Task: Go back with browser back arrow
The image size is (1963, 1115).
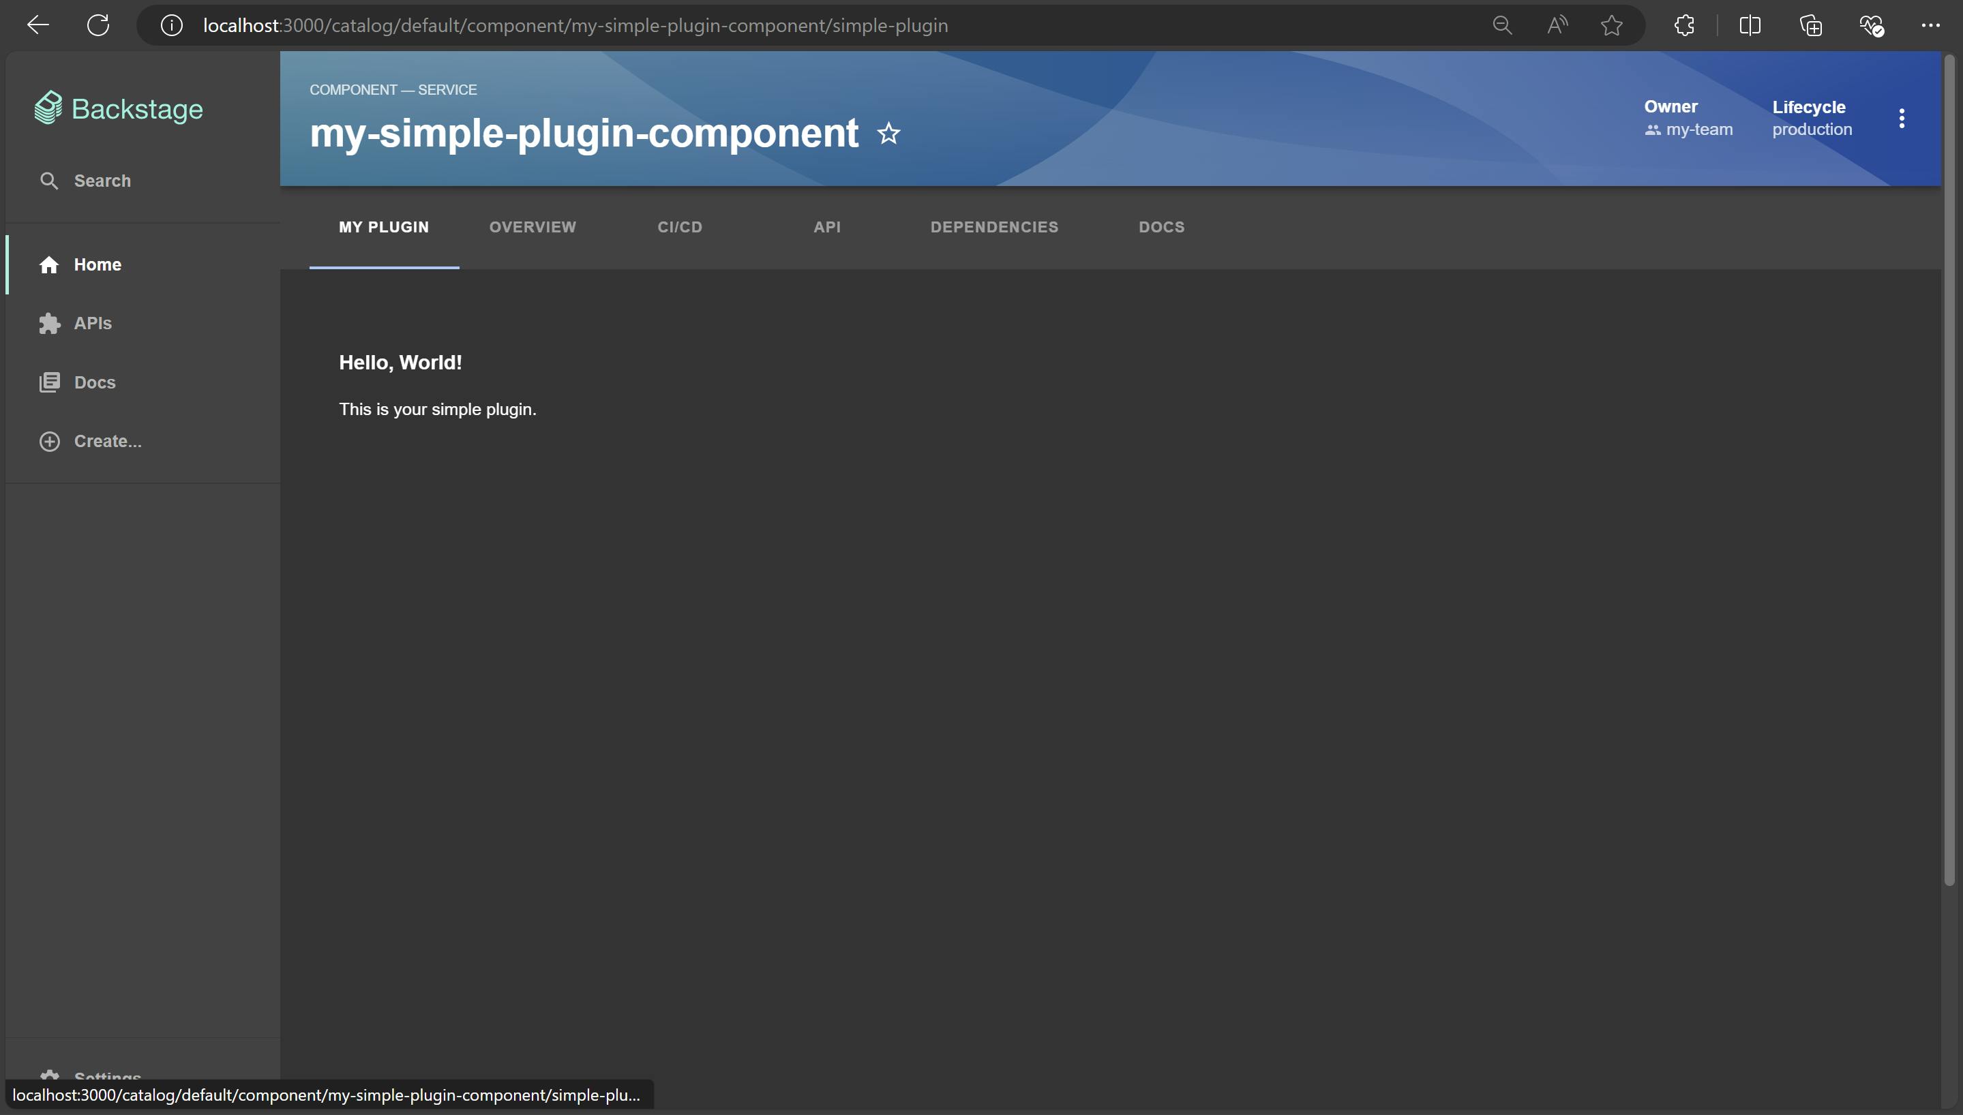Action: [x=38, y=25]
